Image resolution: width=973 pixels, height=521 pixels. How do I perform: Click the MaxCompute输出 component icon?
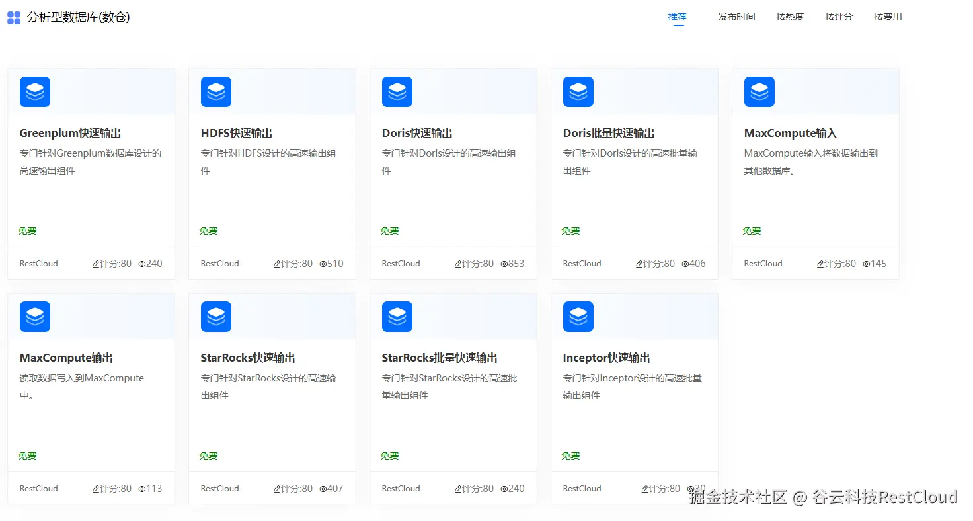[x=34, y=316]
